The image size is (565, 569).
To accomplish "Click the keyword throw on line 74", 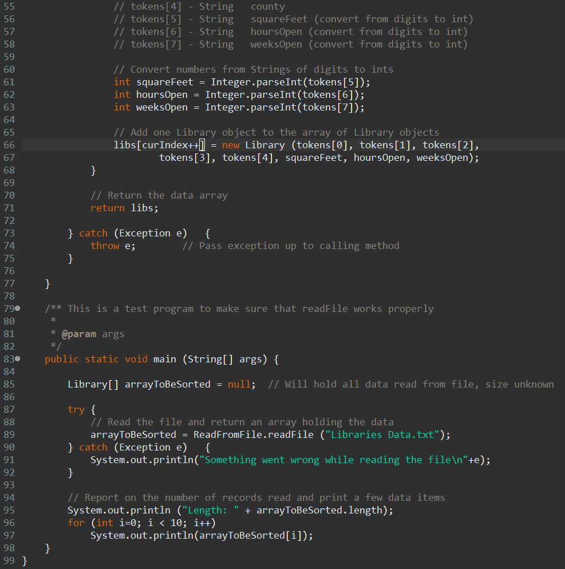I will click(105, 246).
